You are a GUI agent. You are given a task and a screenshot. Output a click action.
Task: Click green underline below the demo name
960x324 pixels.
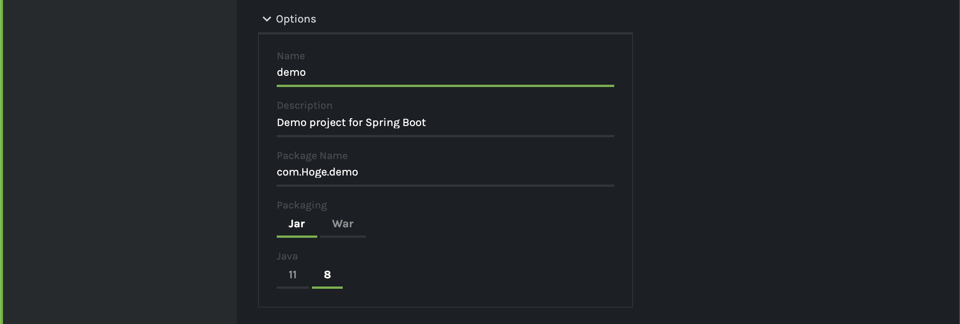pyautogui.click(x=445, y=86)
